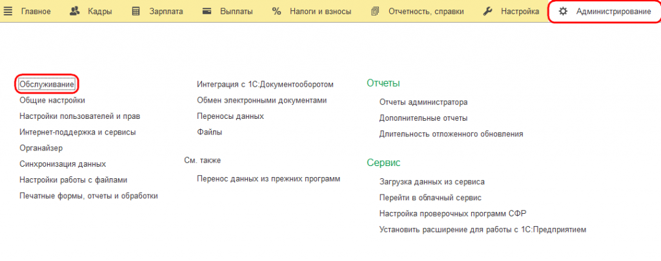
Task: Click the calculator icon for Зарплата
Action: click(136, 12)
